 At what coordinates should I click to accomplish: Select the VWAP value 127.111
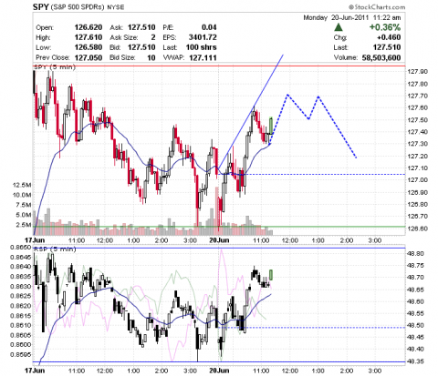click(203, 57)
